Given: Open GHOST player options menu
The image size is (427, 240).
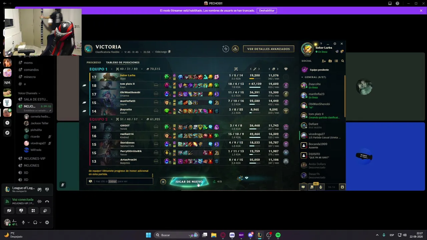Looking at the screenshot, I should click(156, 127).
